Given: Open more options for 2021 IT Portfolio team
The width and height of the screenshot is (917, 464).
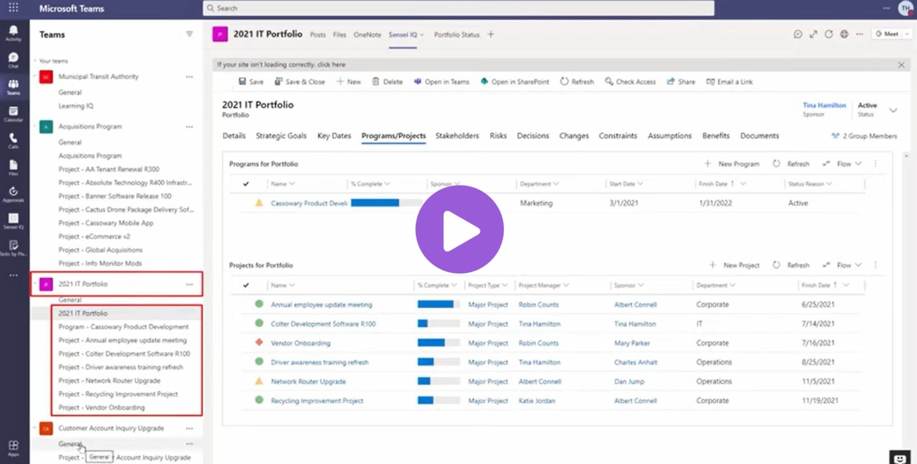Looking at the screenshot, I should click(x=189, y=284).
